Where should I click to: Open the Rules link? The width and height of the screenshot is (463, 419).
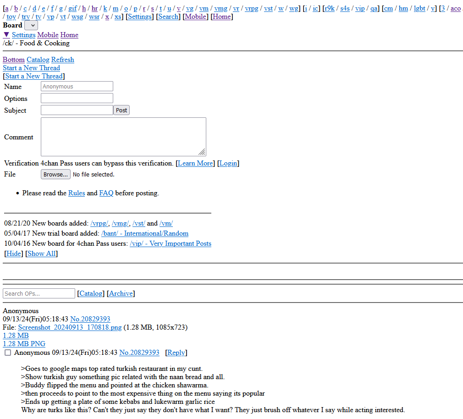pos(77,193)
